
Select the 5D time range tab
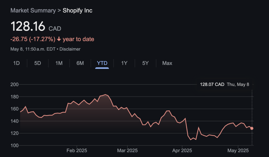tap(38, 63)
